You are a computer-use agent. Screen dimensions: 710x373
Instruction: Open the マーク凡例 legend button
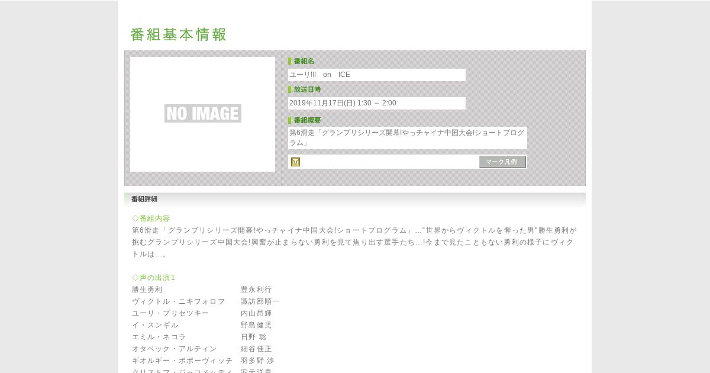pyautogui.click(x=502, y=162)
